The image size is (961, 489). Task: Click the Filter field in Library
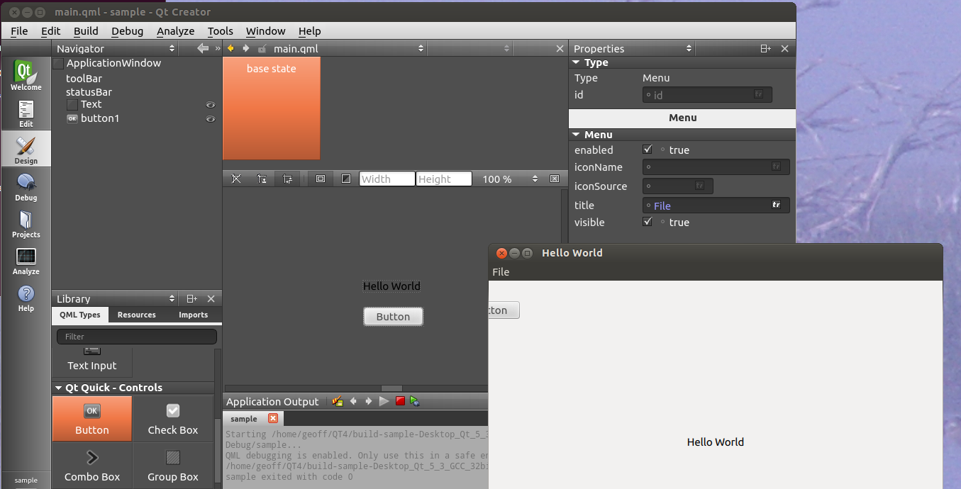(x=137, y=337)
